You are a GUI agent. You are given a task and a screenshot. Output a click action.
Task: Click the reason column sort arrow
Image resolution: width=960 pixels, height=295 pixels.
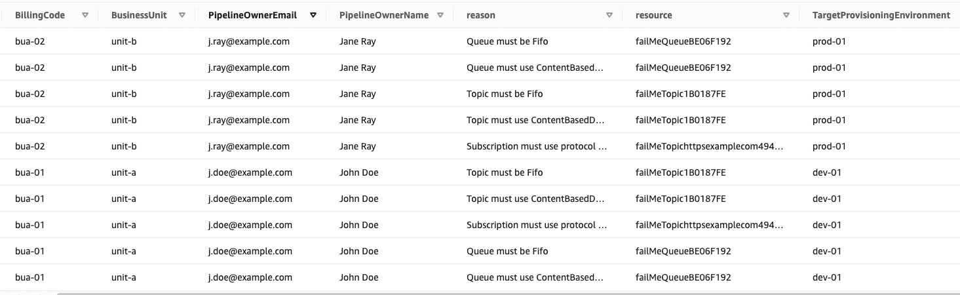(x=609, y=15)
